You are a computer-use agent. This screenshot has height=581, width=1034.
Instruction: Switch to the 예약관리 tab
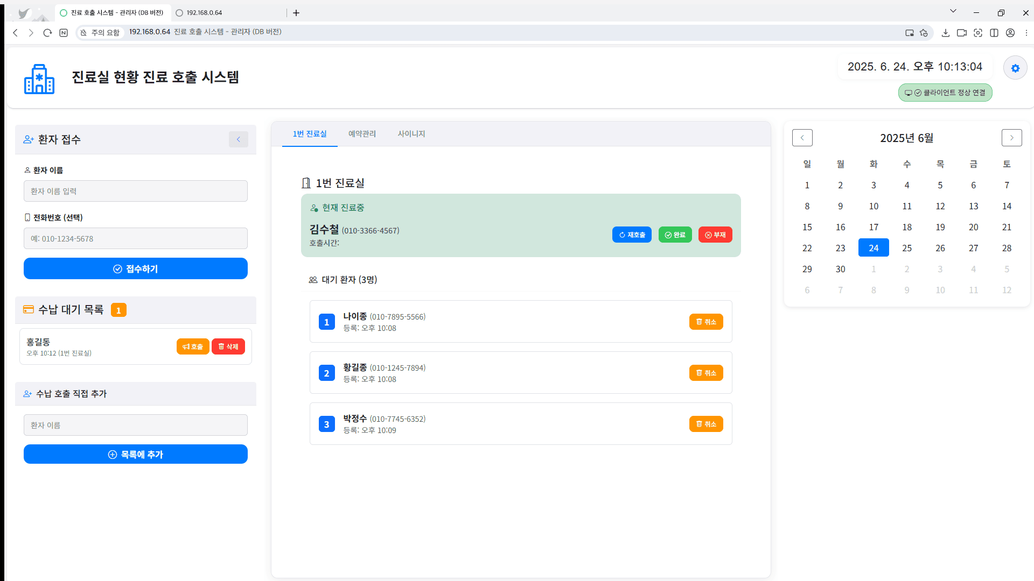(362, 133)
